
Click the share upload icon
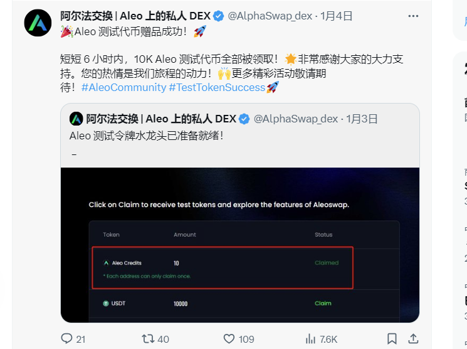click(413, 338)
